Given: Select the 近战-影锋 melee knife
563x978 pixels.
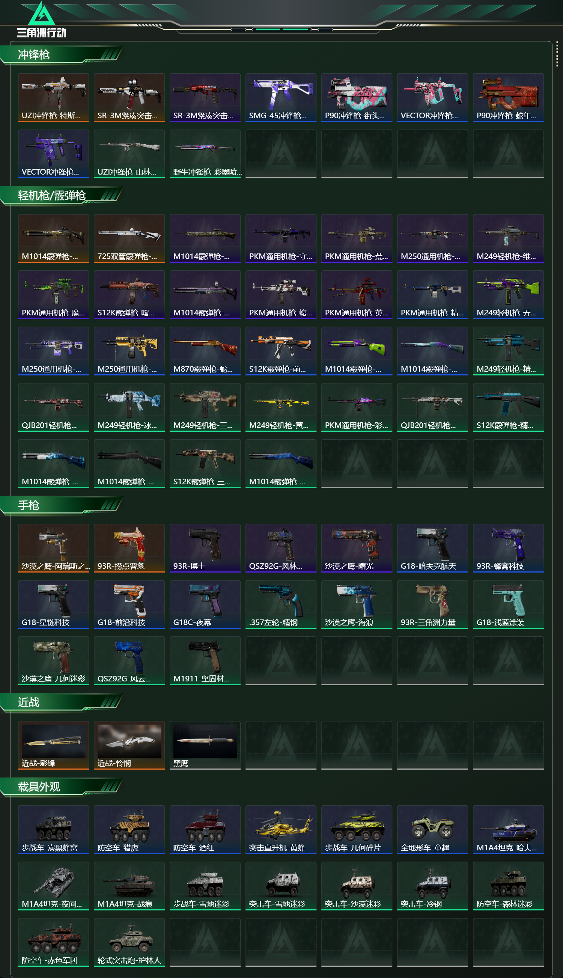Looking at the screenshot, I should click(53, 745).
